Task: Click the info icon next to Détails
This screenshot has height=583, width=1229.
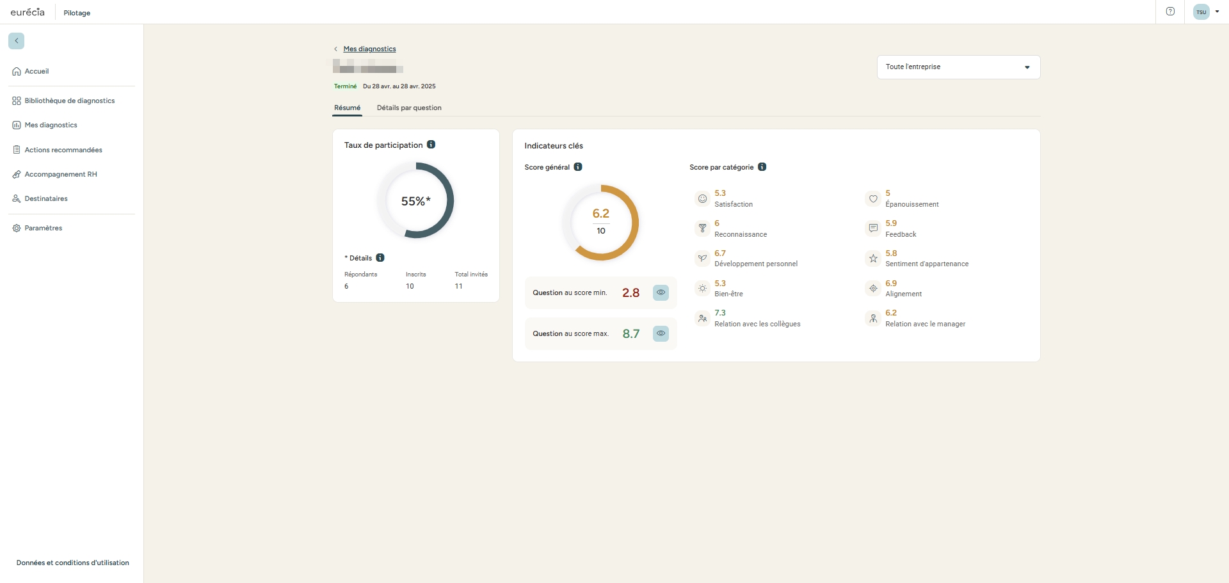Action: pos(380,258)
